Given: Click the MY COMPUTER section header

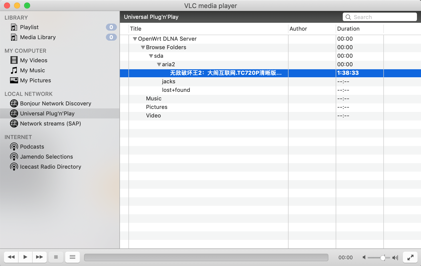Looking at the screenshot, I should point(25,51).
